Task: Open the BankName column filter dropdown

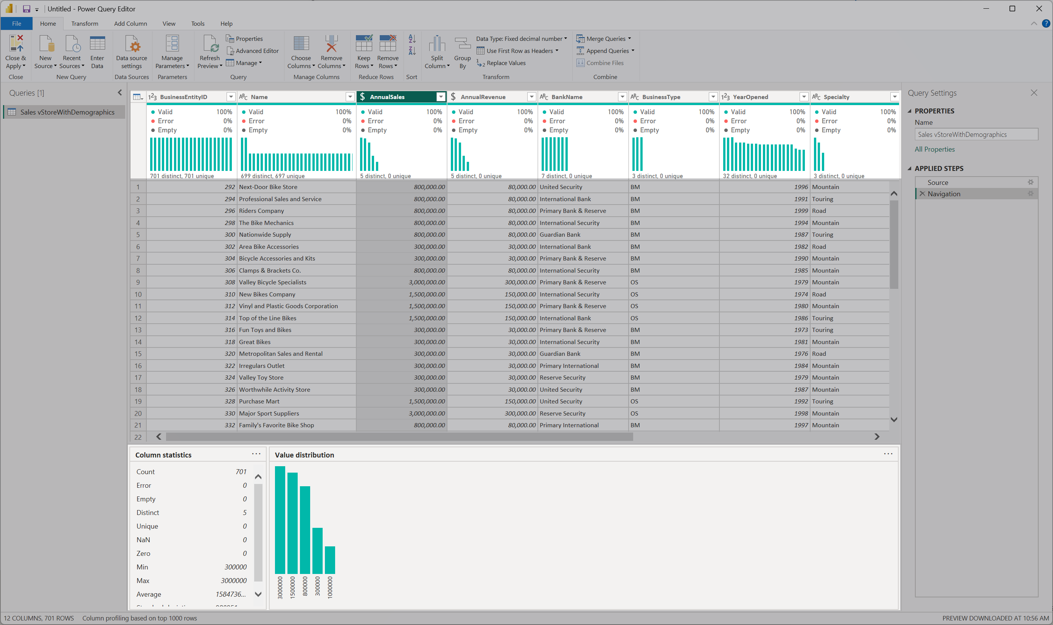Action: click(622, 97)
